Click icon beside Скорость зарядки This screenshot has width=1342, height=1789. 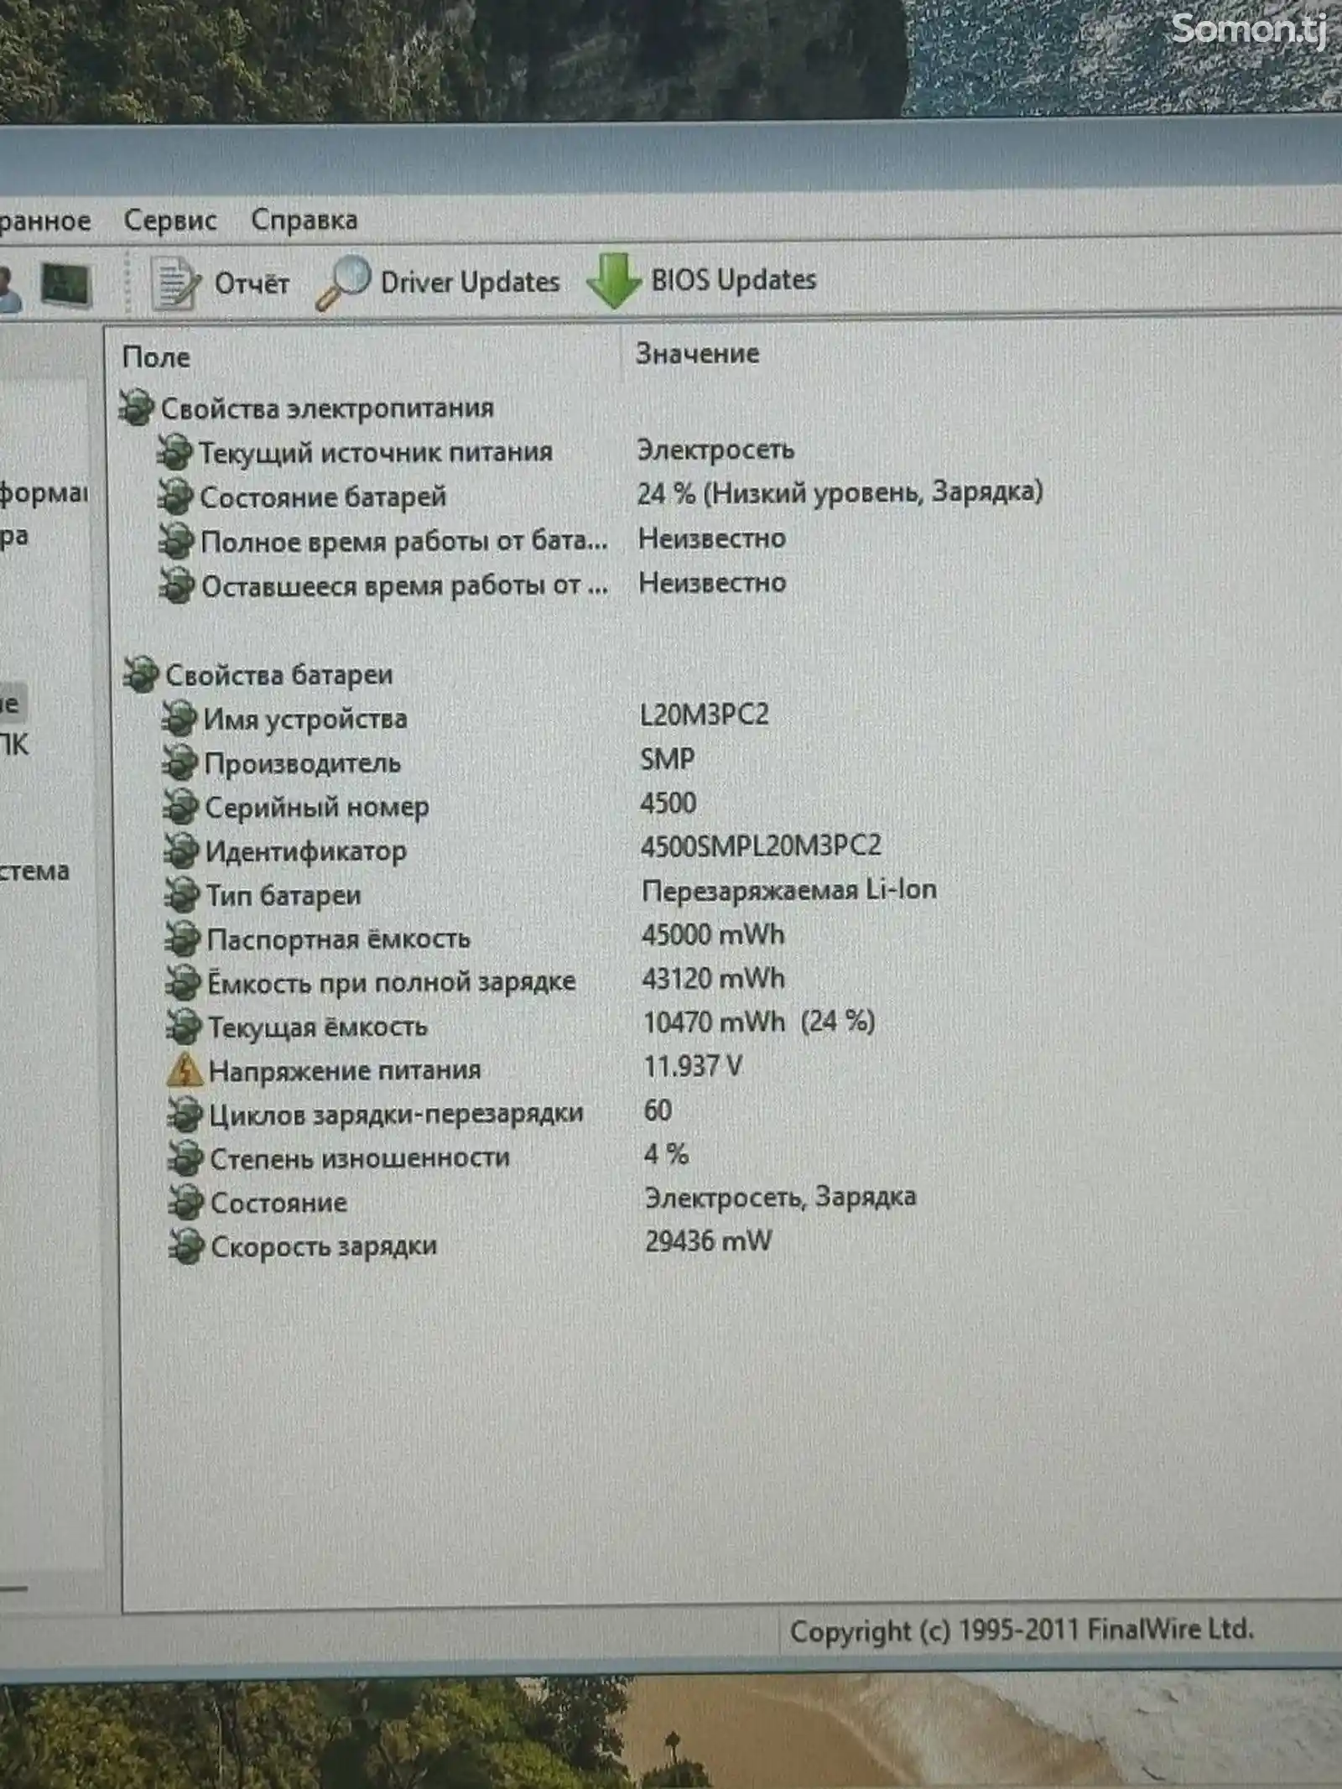pos(186,1247)
